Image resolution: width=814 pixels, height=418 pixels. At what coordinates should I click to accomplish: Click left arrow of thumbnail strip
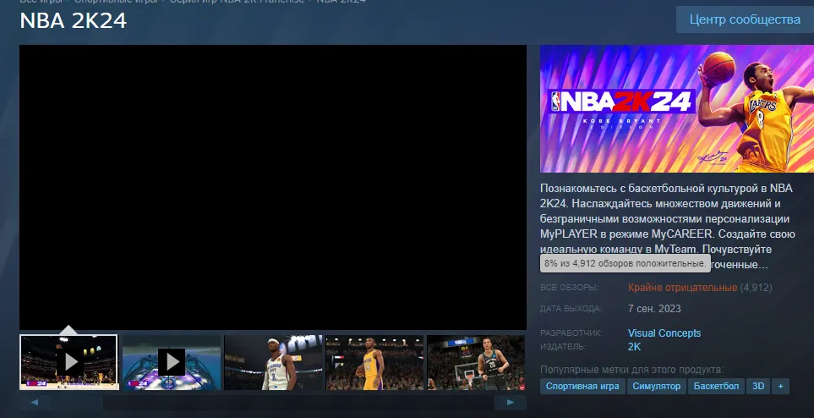coord(35,402)
